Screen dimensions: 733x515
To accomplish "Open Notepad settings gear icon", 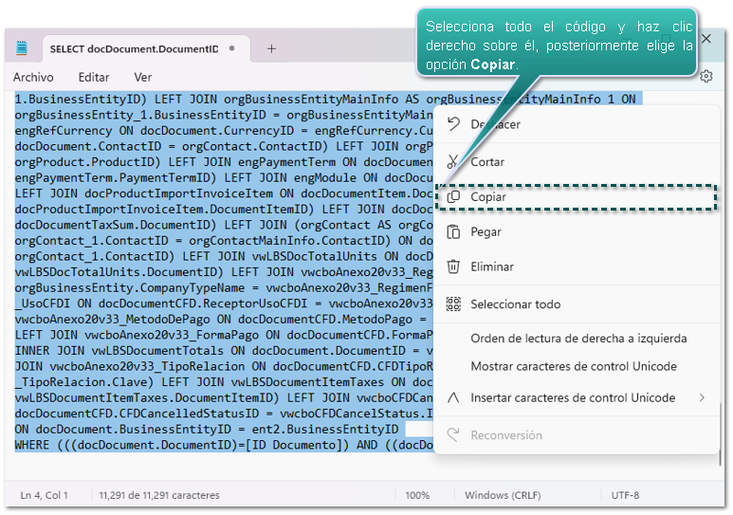I will point(706,77).
